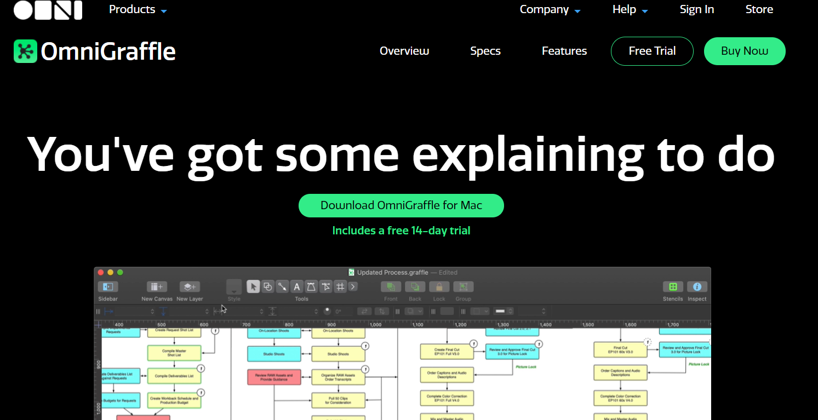Select the arrow Selection tool
This screenshot has height=420, width=818.
[x=253, y=286]
